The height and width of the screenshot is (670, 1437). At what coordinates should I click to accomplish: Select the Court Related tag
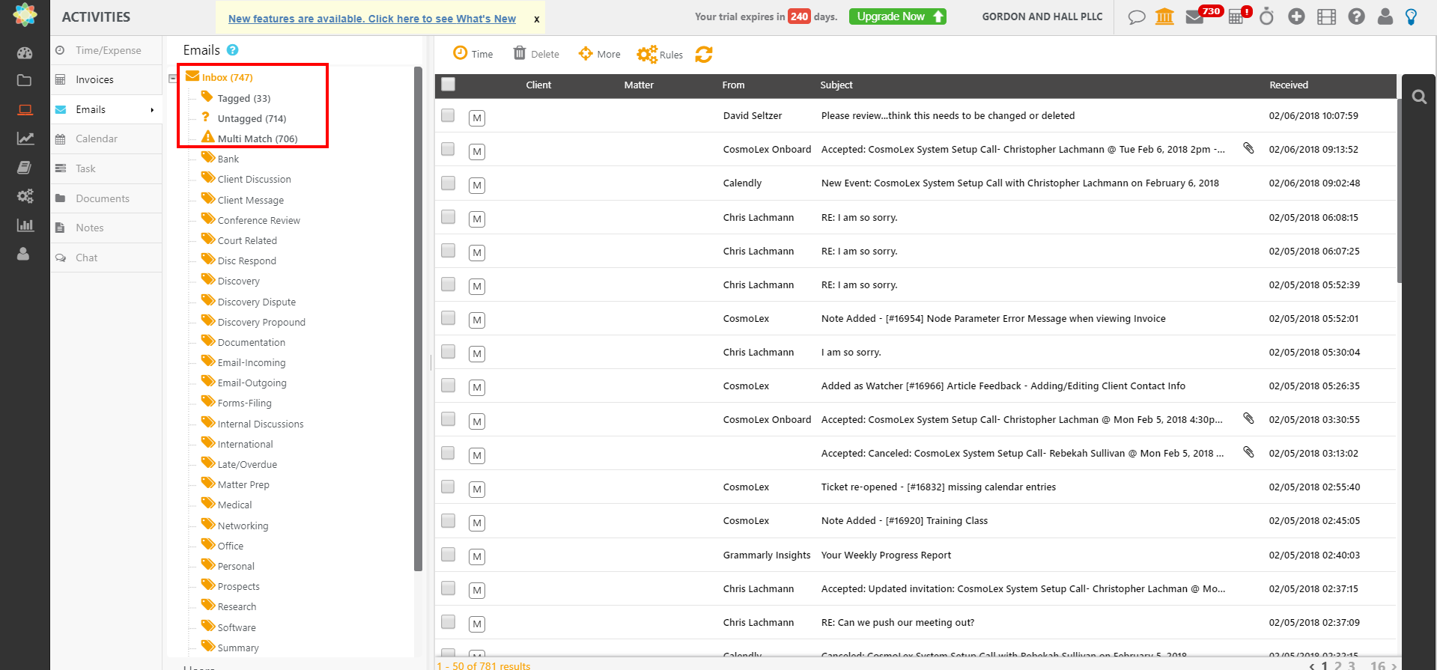click(x=247, y=240)
